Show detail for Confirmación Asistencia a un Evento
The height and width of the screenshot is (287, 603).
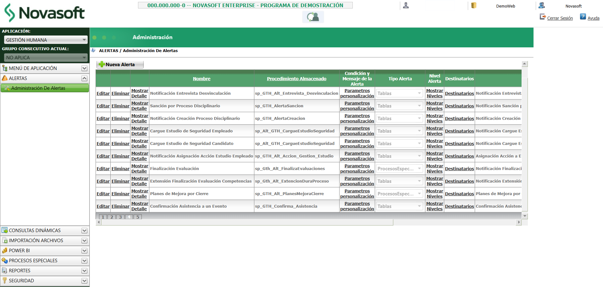140,206
